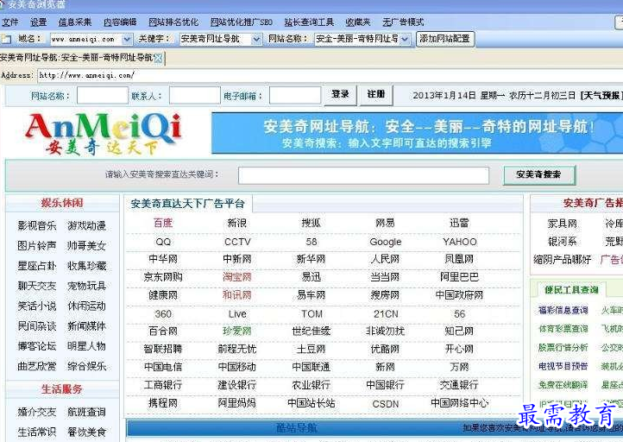This screenshot has width=623, height=442.
Task: Open the 婚介交友 category link
Action: click(37, 412)
